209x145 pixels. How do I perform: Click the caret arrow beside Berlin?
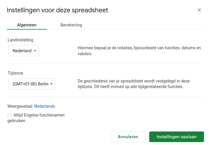click(x=52, y=84)
